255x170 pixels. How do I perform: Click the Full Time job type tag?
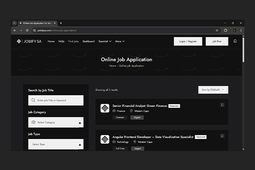pos(120,148)
